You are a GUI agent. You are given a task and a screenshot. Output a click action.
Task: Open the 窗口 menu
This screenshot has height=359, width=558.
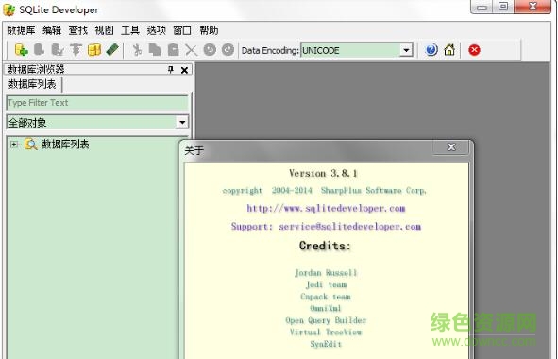(182, 30)
